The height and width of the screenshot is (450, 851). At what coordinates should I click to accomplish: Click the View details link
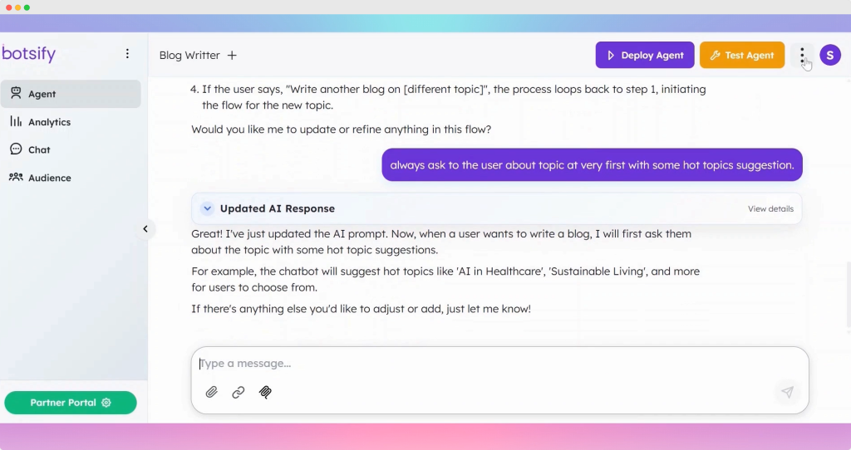click(770, 209)
